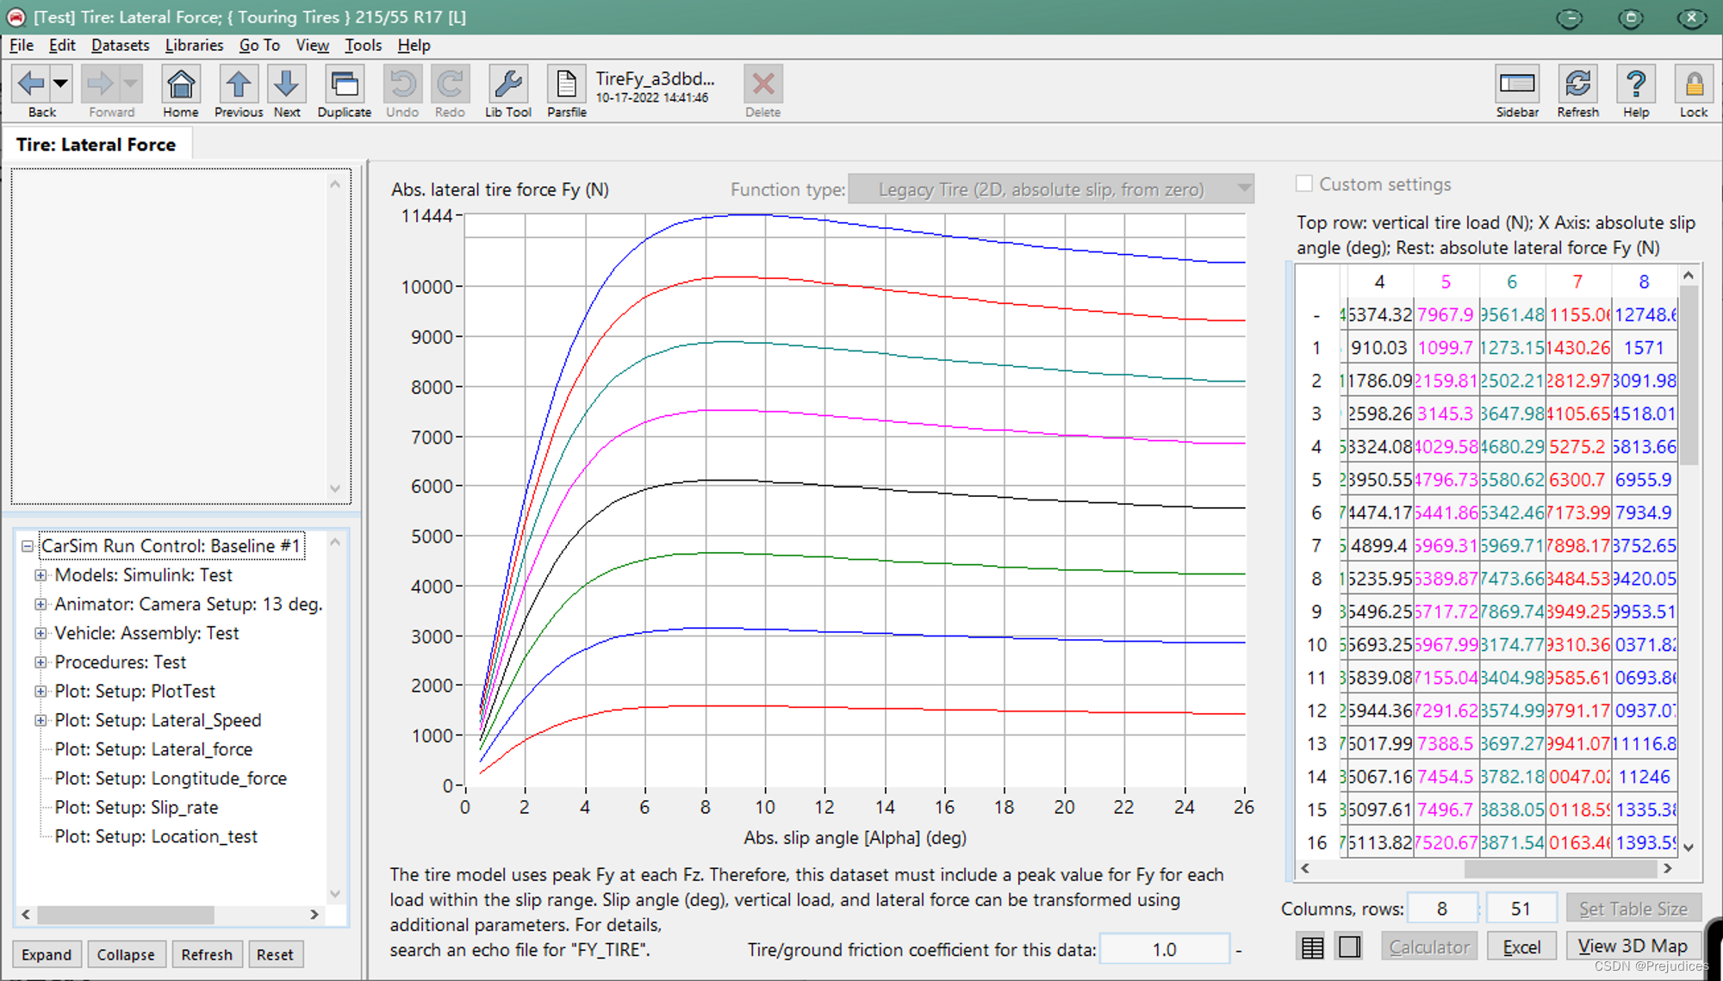
Task: Open the Datasets menu
Action: click(x=120, y=46)
